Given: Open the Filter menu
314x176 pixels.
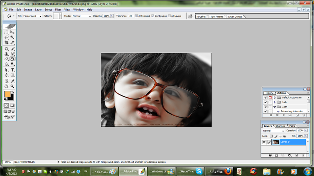Looking at the screenshot, I should coord(58,9).
